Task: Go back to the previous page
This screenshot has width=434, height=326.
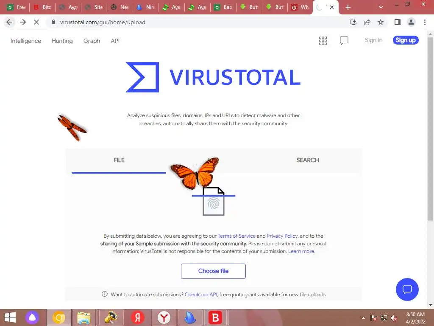Action: click(9, 22)
